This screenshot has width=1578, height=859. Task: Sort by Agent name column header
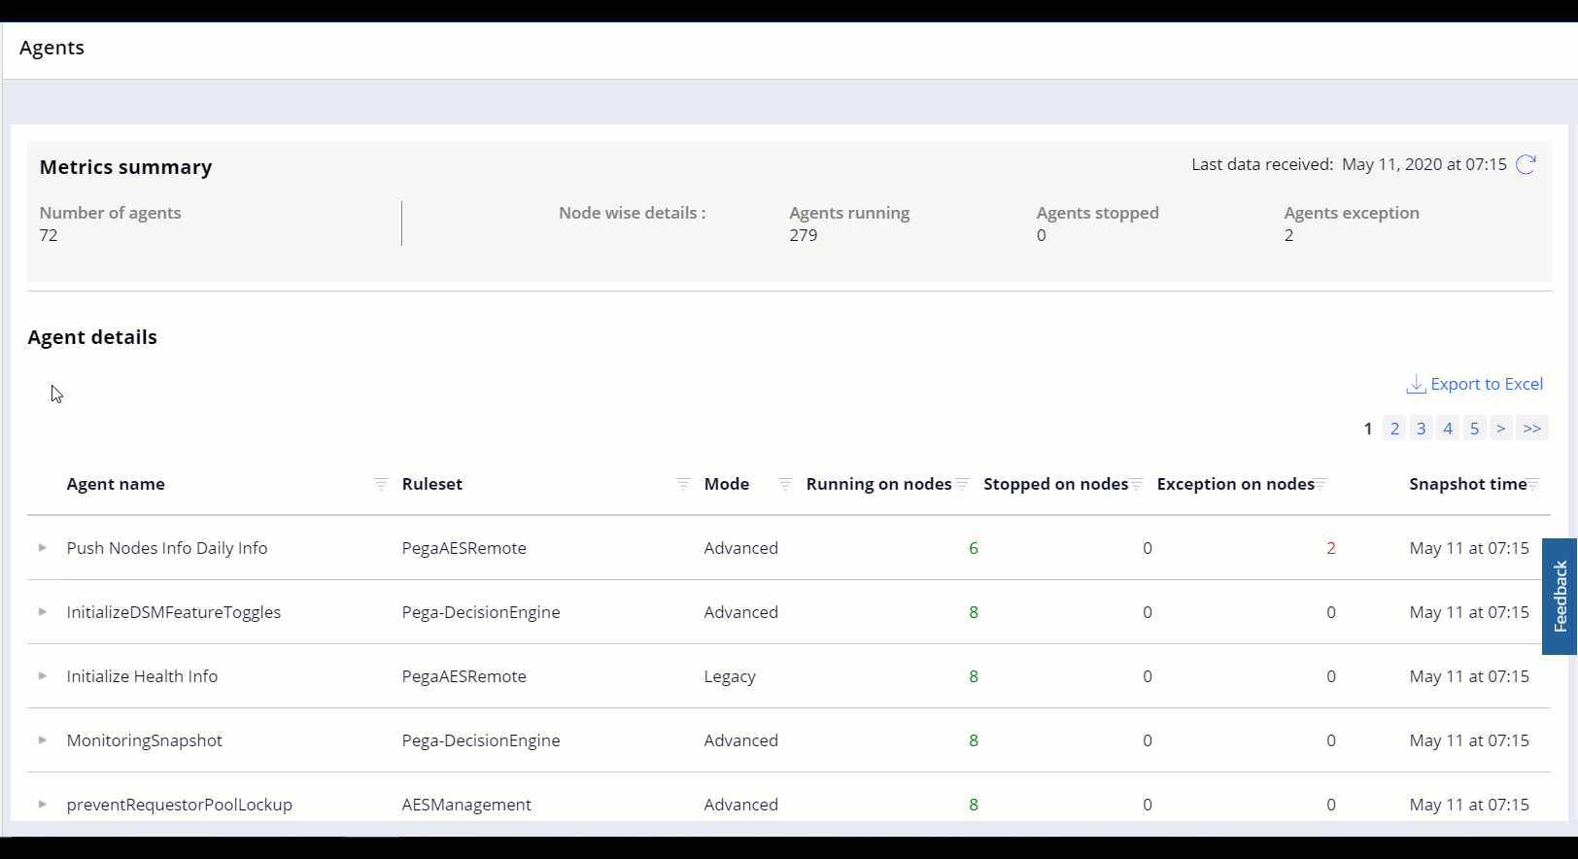(x=116, y=484)
